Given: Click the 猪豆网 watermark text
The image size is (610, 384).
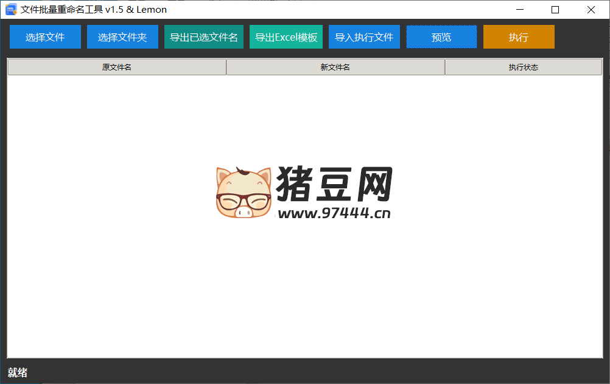Looking at the screenshot, I should tap(334, 184).
